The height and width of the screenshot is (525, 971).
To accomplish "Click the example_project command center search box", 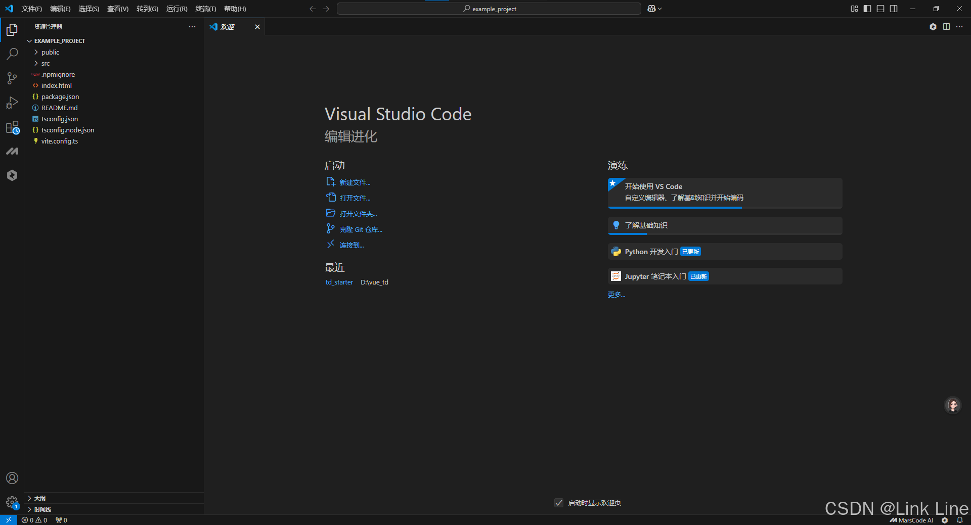I will click(x=489, y=9).
